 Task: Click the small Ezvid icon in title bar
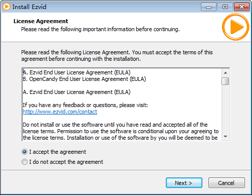pos(7,7)
